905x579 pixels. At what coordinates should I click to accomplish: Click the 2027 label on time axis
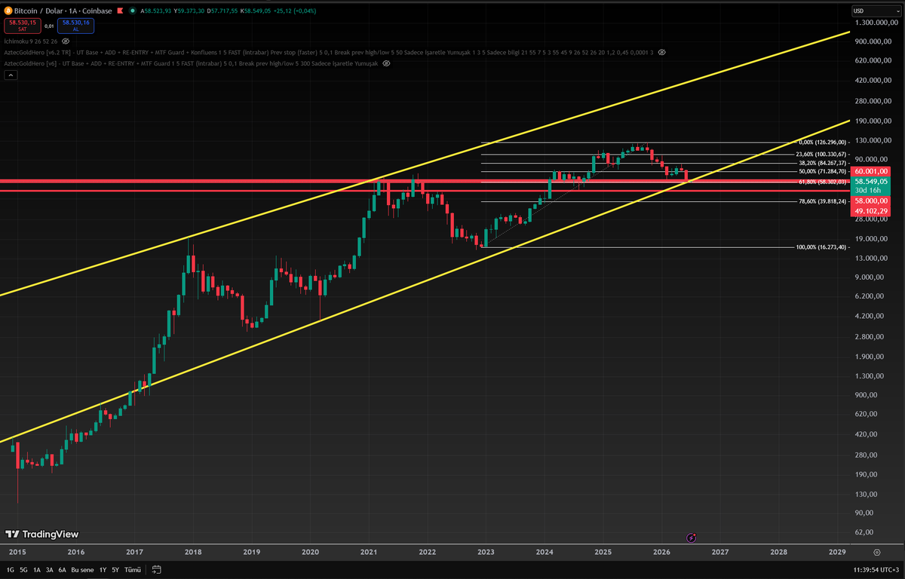pyautogui.click(x=719, y=552)
